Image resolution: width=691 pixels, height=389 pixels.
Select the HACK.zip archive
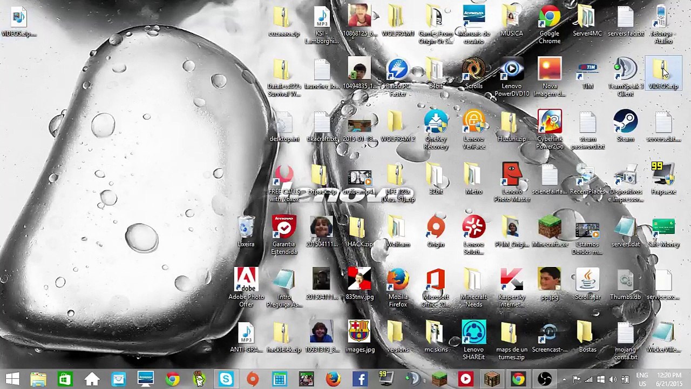[360, 232]
